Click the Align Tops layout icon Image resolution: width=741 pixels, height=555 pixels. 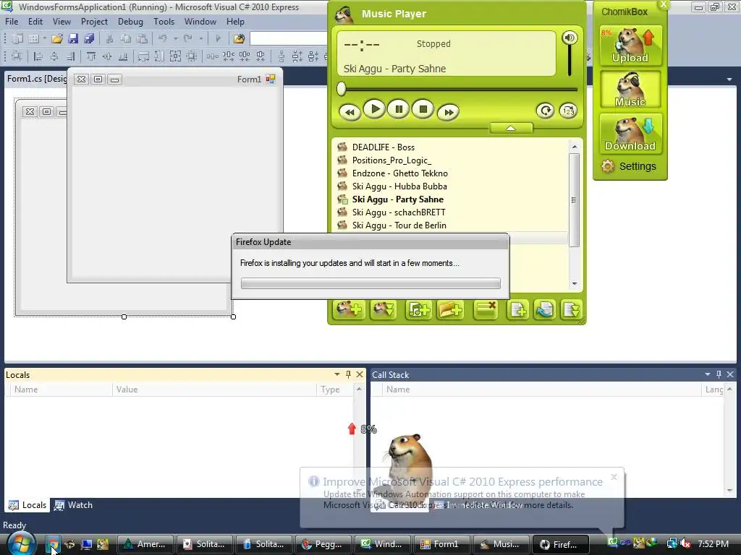(90, 56)
